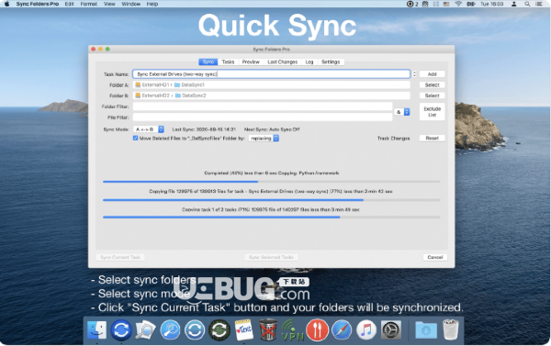Click the Sync Selected Tasks button

(x=271, y=257)
